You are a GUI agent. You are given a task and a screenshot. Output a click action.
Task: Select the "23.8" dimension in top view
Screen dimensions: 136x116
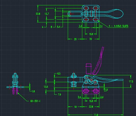(x=38, y=14)
